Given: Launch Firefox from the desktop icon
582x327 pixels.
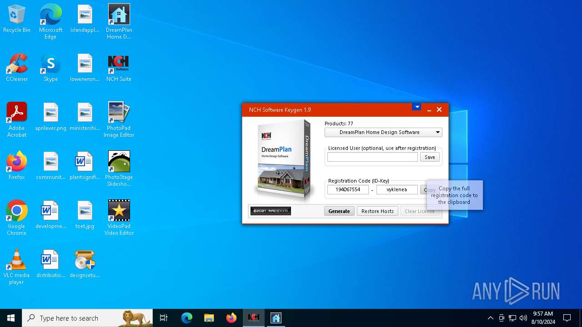Looking at the screenshot, I should pyautogui.click(x=17, y=166).
